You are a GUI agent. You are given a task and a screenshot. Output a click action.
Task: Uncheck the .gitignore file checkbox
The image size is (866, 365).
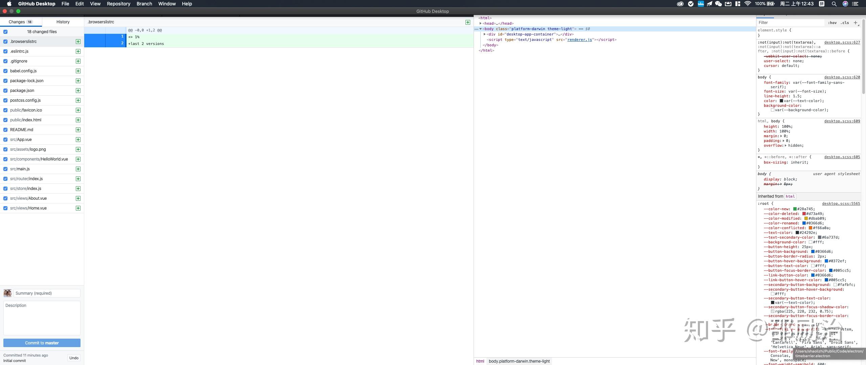pyautogui.click(x=5, y=61)
